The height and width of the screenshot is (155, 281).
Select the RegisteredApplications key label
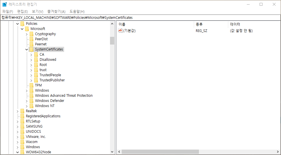43,116
